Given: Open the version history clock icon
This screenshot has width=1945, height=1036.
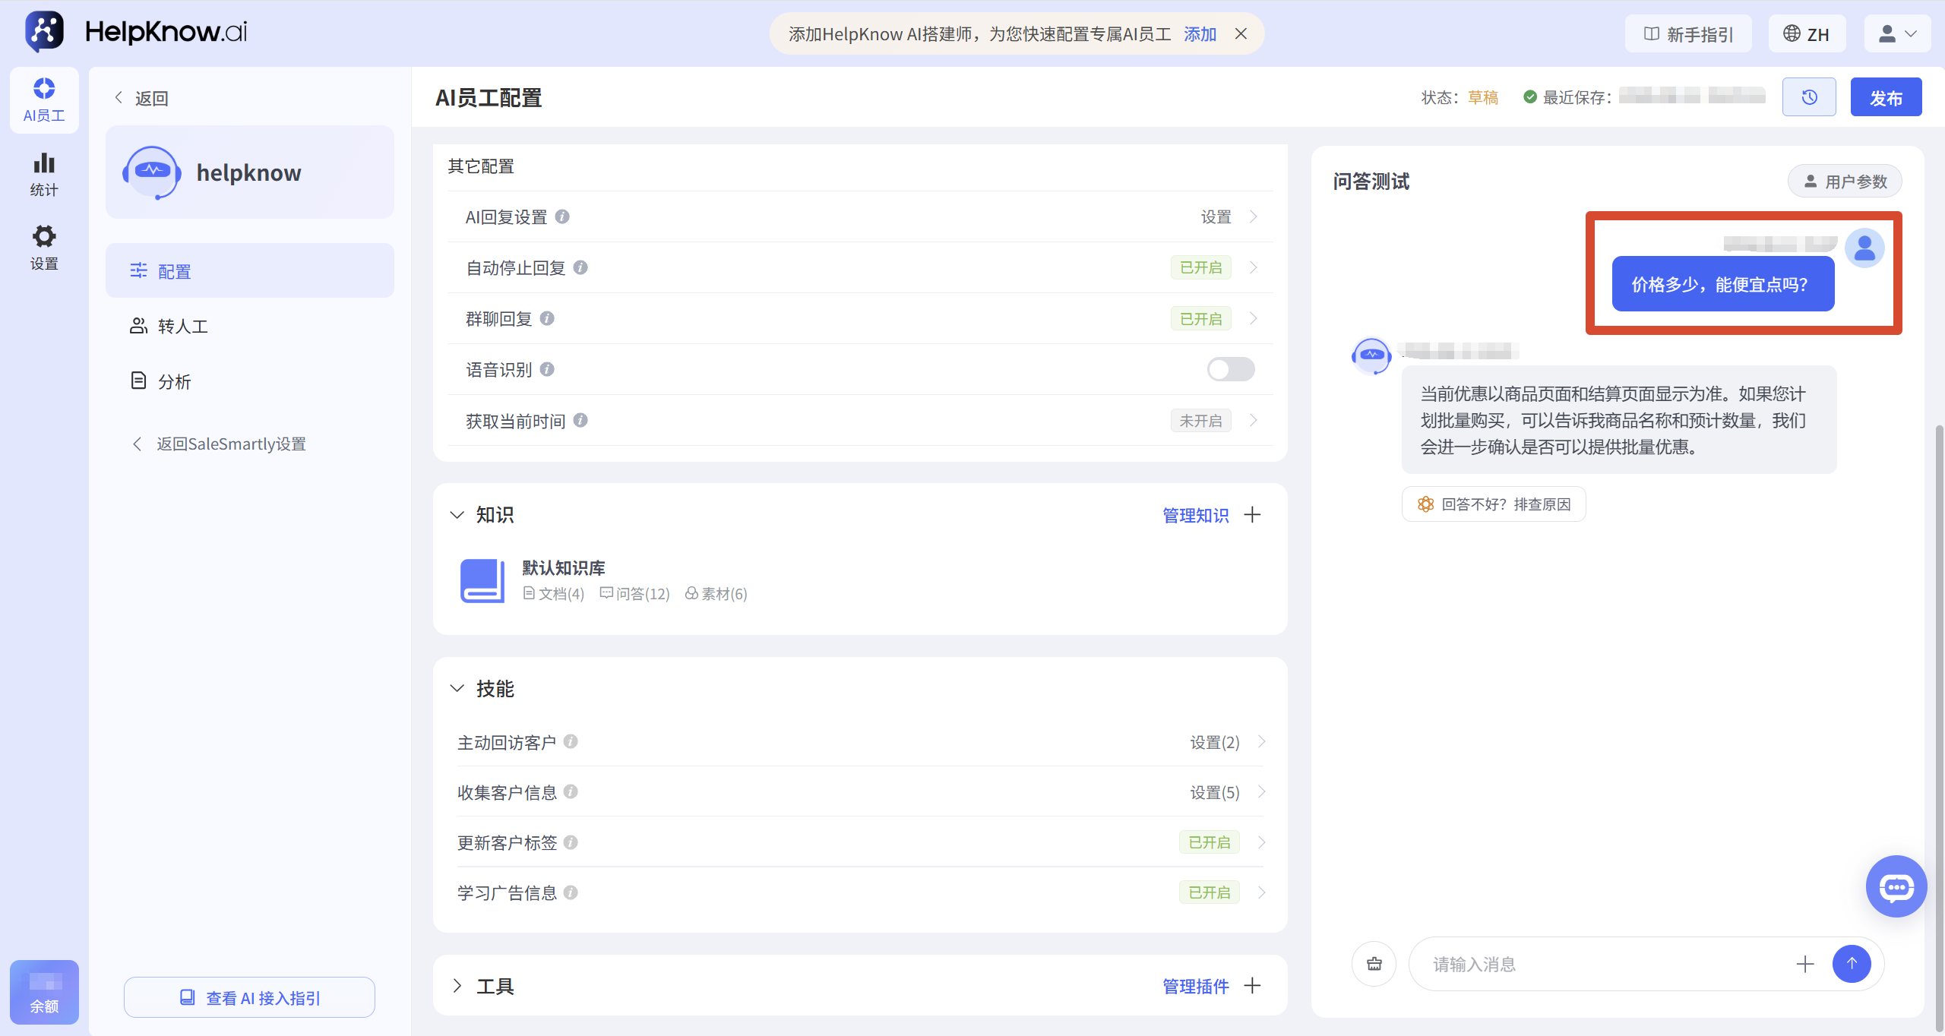Looking at the screenshot, I should 1809,97.
